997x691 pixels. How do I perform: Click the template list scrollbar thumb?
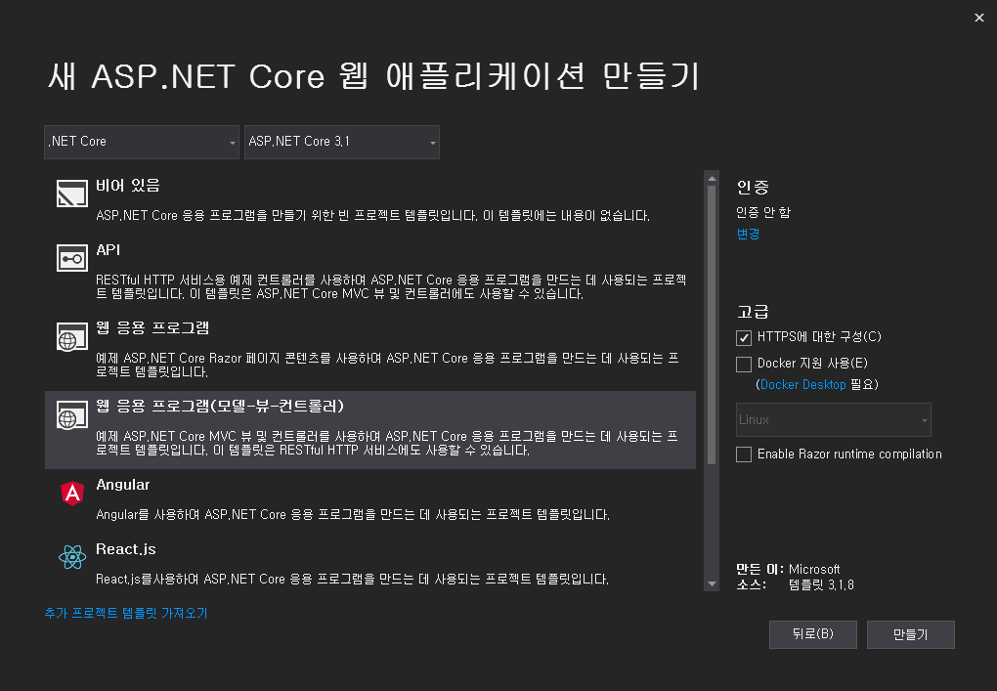[712, 324]
